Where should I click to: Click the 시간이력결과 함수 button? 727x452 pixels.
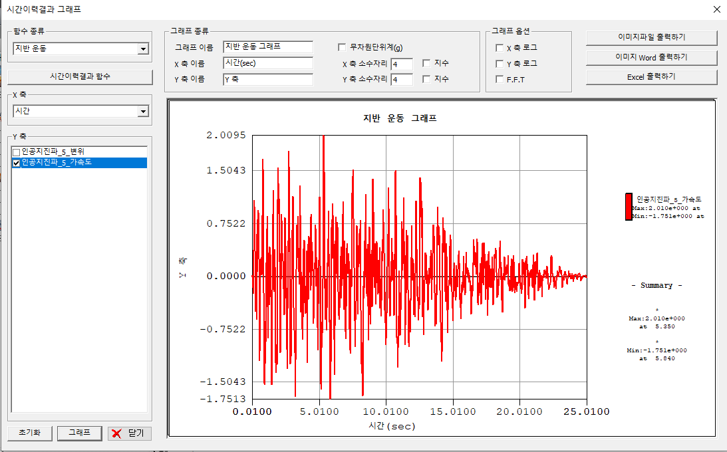point(80,77)
